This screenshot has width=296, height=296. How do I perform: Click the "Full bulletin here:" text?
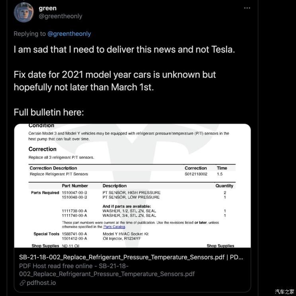[x=49, y=112]
